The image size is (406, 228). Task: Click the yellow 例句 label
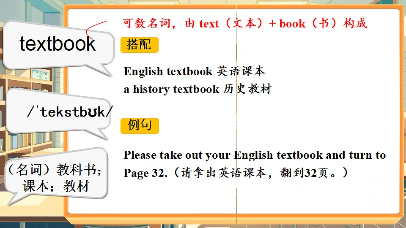pos(140,126)
